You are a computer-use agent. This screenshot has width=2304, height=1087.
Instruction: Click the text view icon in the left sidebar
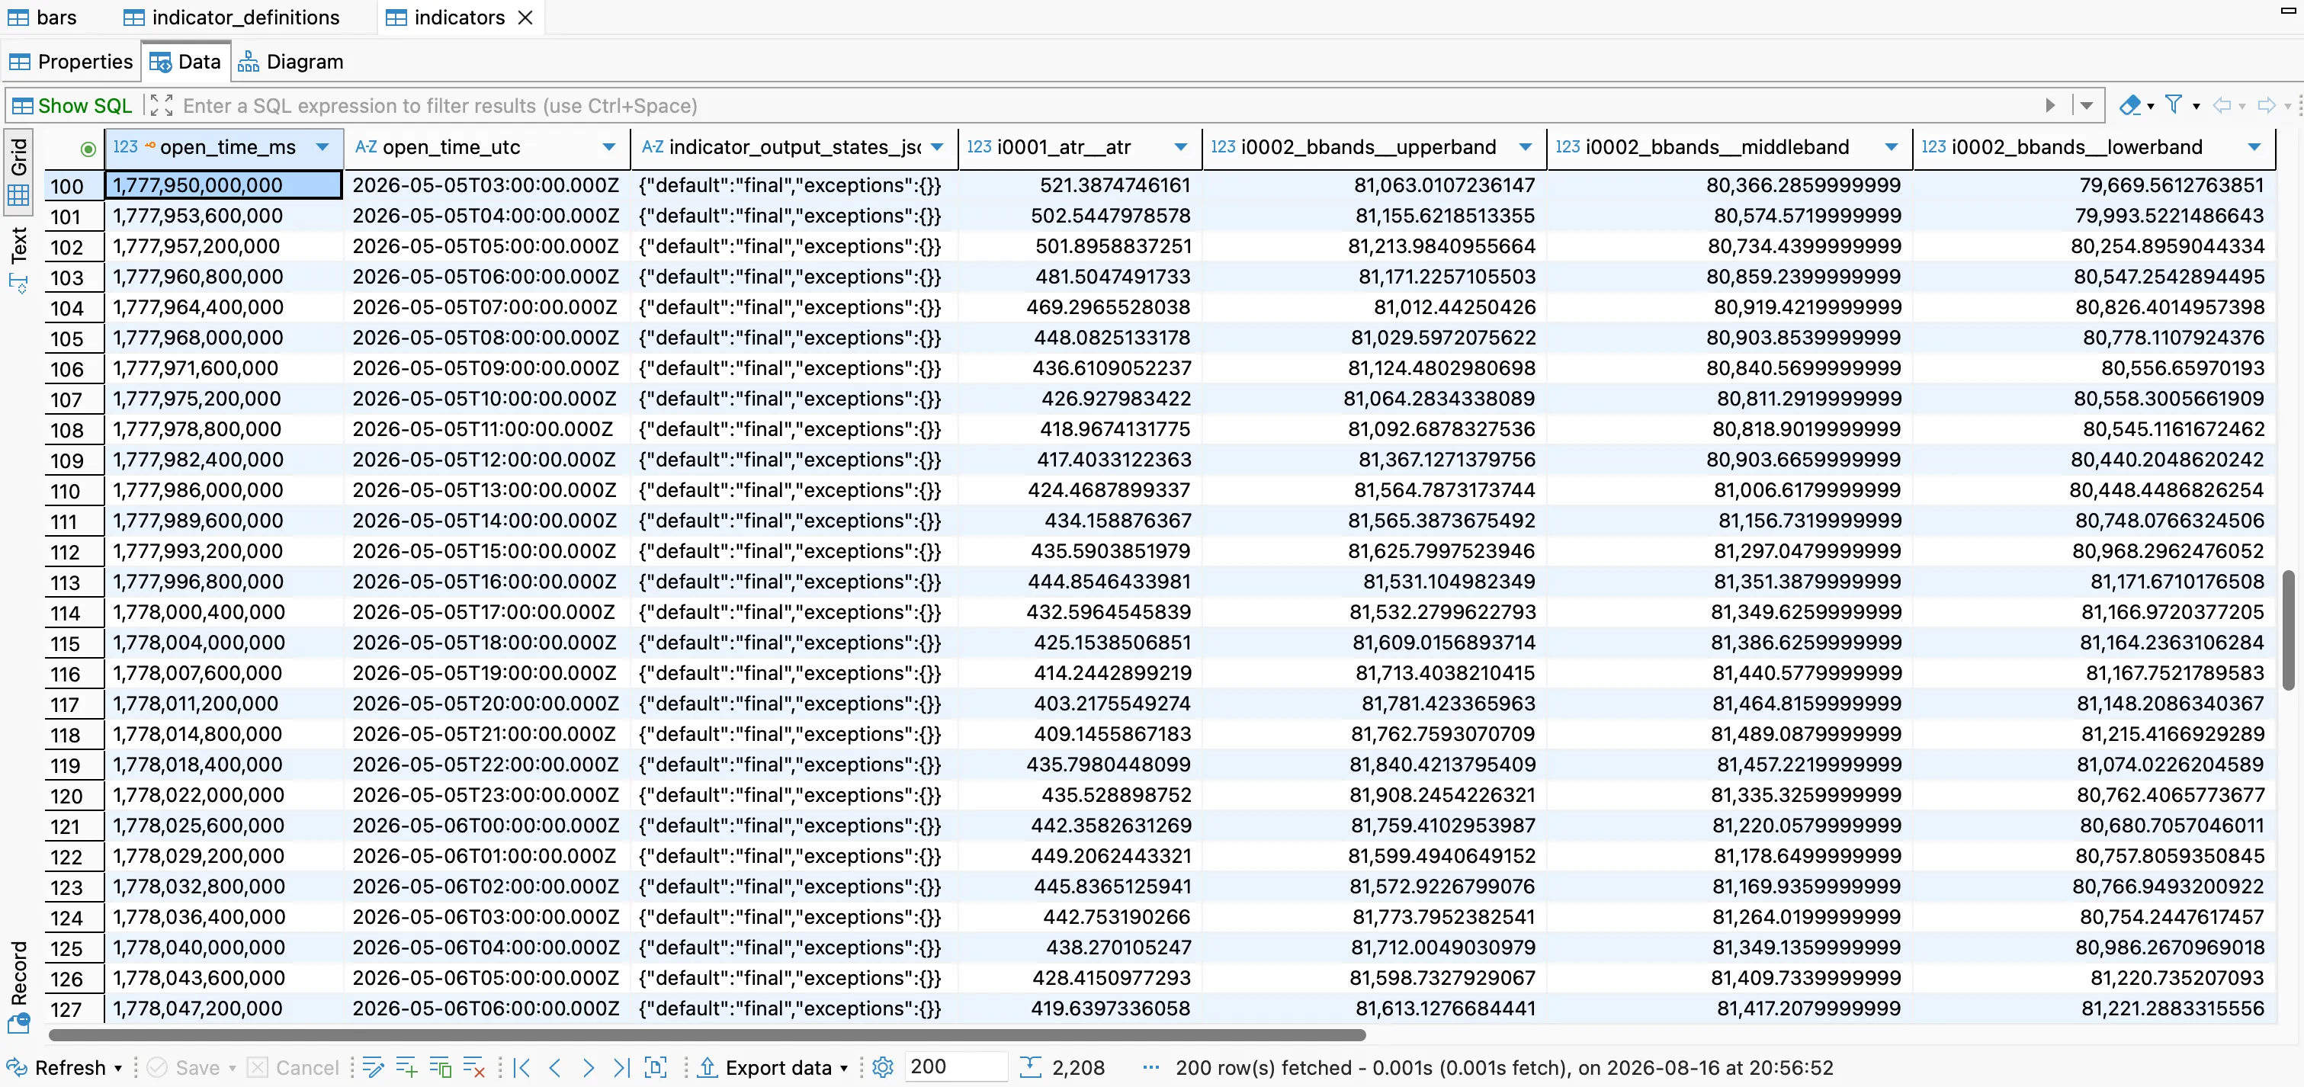tap(19, 284)
